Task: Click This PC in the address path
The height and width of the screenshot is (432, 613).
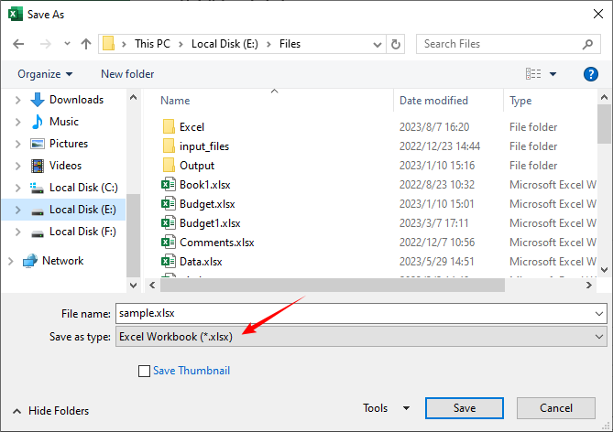Action: 152,44
